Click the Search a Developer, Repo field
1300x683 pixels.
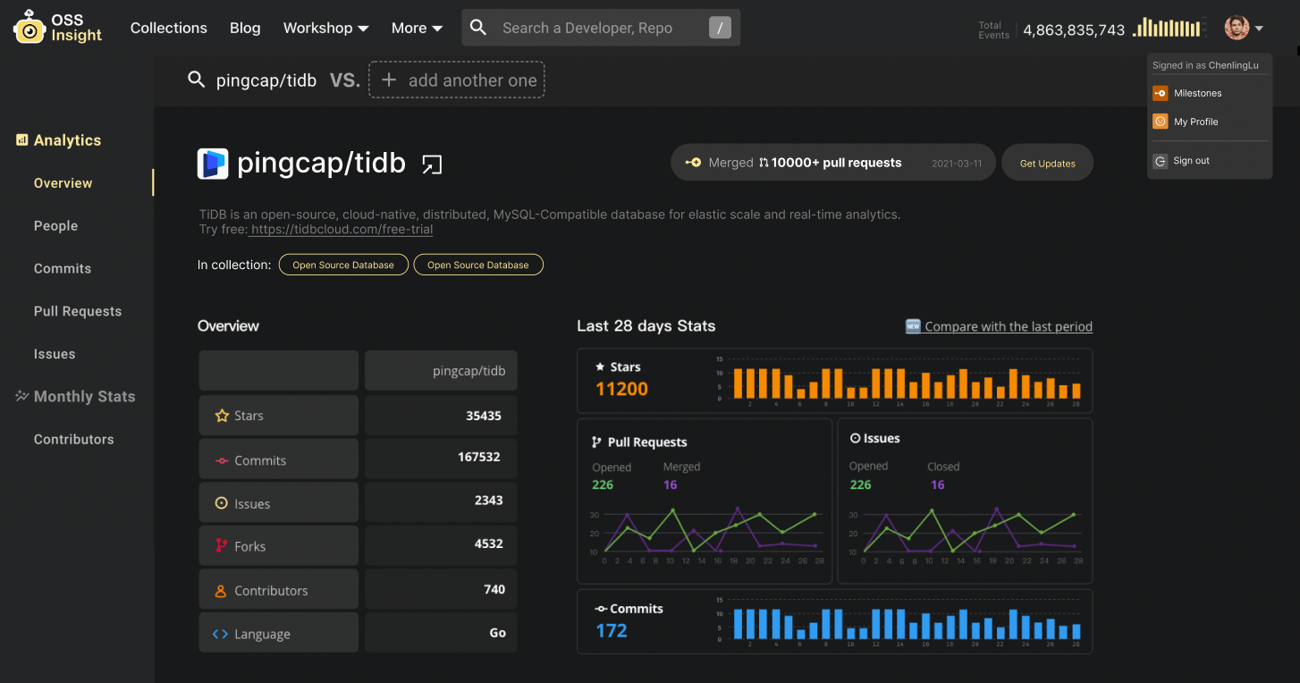pos(590,28)
